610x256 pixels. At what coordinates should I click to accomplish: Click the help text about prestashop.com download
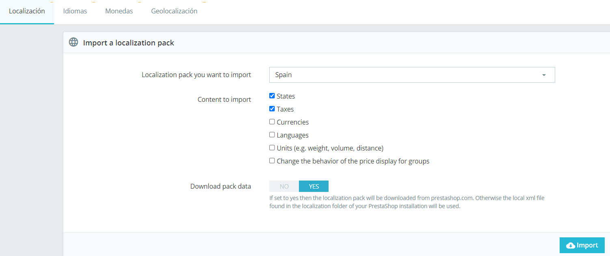coord(407,202)
